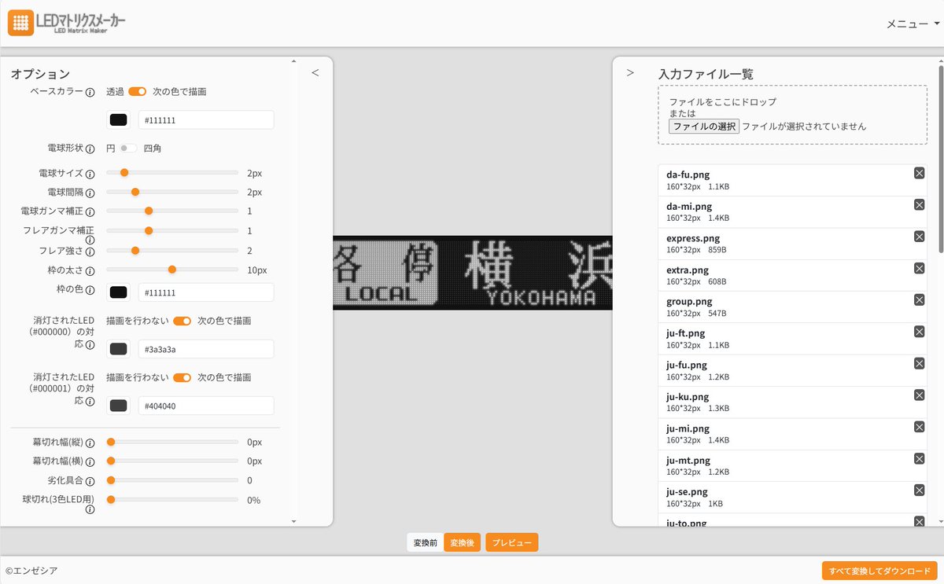Click the ©エンゼシア footer text
The height and width of the screenshot is (584, 944).
click(31, 571)
